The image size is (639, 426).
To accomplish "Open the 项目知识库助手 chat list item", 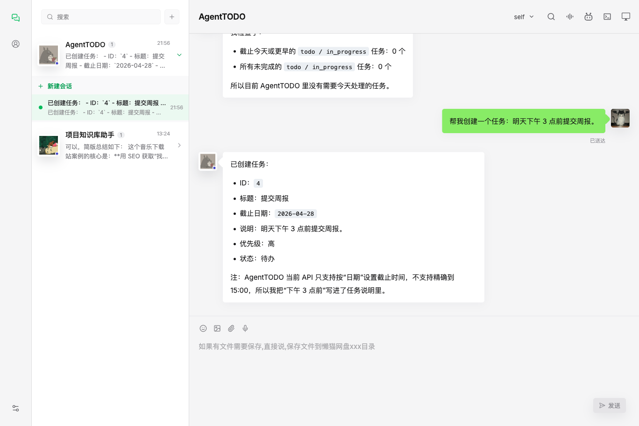I will (110, 145).
